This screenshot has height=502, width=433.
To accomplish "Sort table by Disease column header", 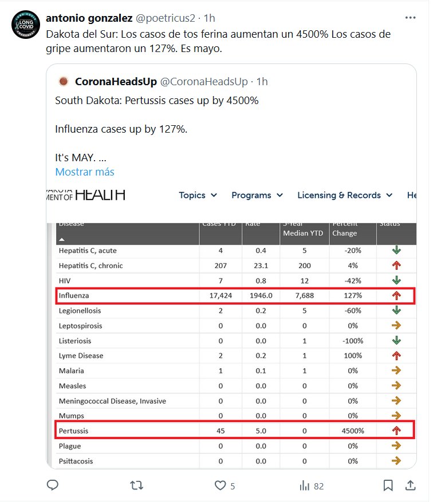I will click(72, 229).
